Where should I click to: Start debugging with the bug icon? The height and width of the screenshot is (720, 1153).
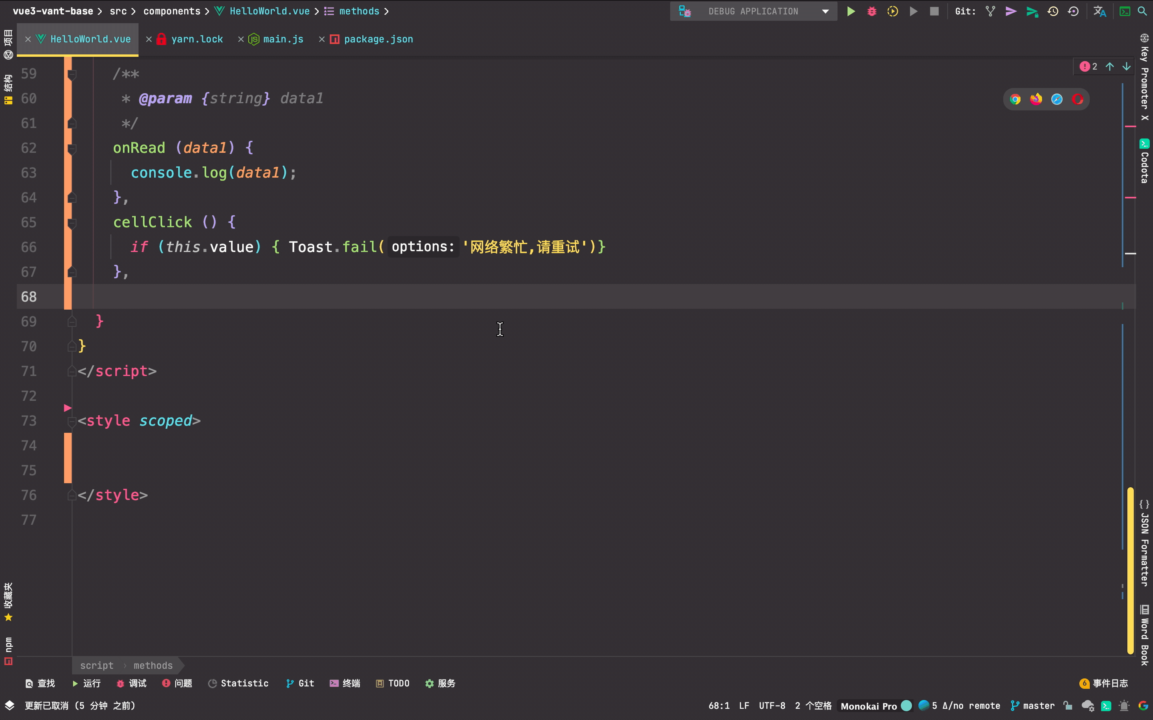click(872, 11)
